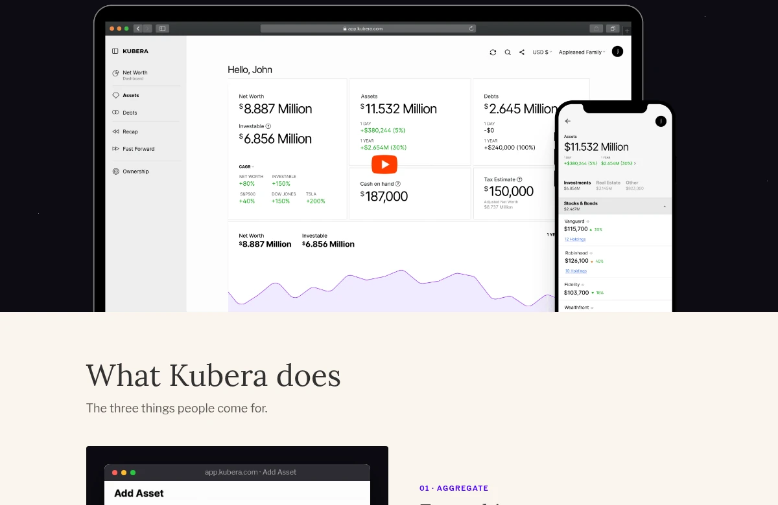
Task: Click the Cash on hand info icon
Action: point(398,184)
